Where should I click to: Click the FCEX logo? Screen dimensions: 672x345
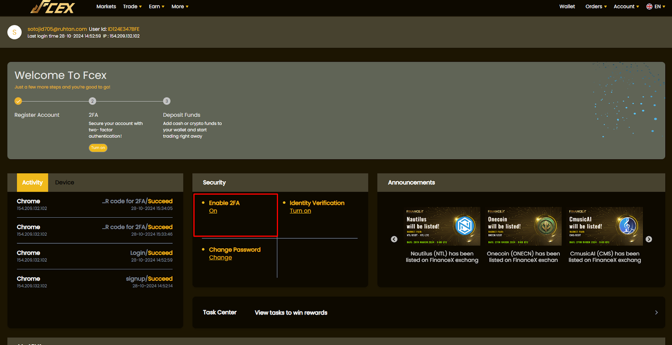pos(53,7)
